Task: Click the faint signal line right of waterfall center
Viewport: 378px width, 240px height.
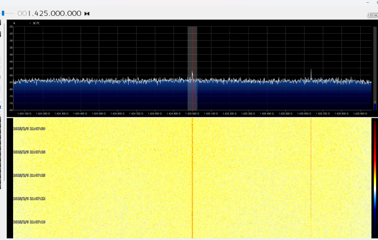Action: pos(311,187)
